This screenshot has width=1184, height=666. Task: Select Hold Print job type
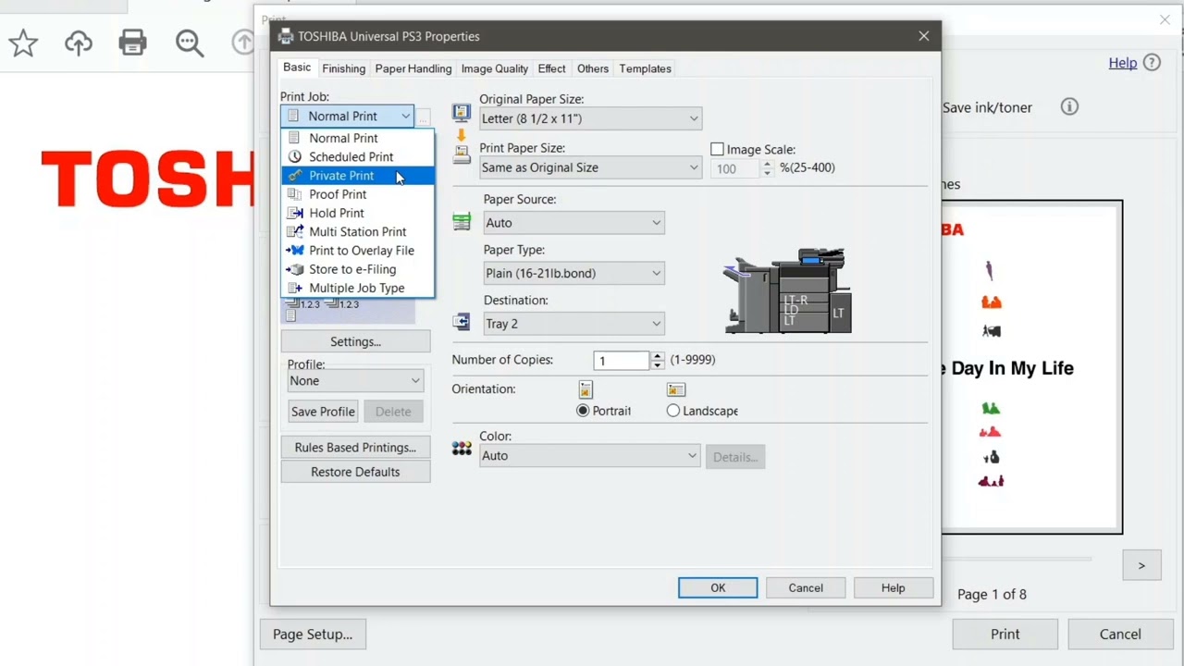357,213
